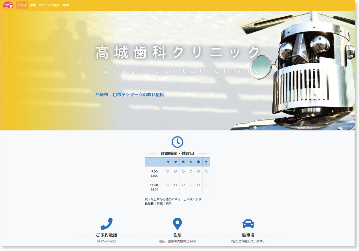Click the 7台分ご用意しています text
The height and width of the screenshot is (251, 359).
pyautogui.click(x=248, y=241)
